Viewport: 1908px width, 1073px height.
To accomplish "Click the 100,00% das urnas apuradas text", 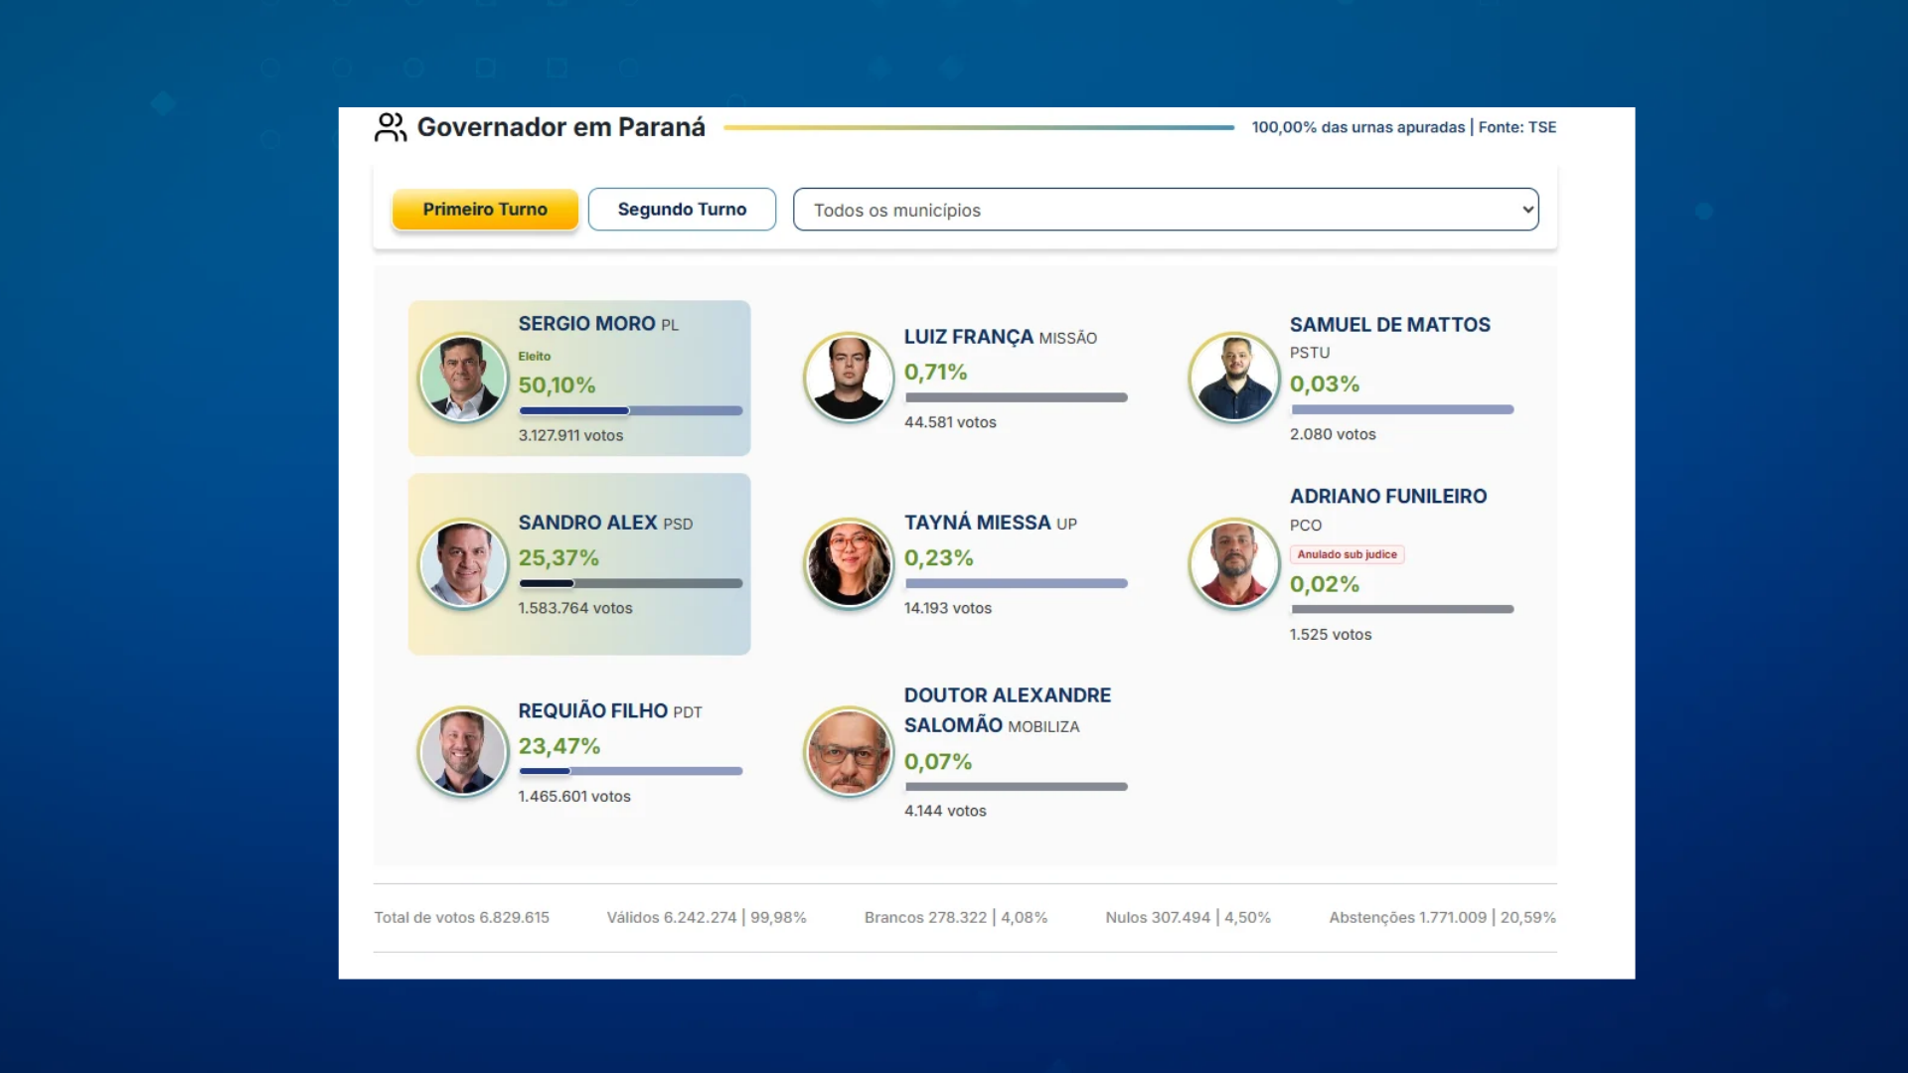I will [x=1358, y=127].
